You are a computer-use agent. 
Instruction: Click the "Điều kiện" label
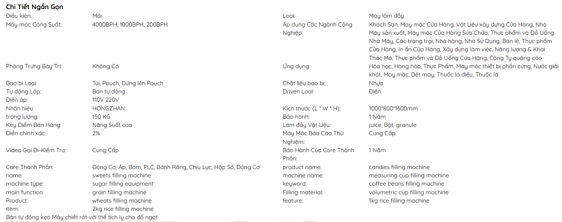point(18,16)
